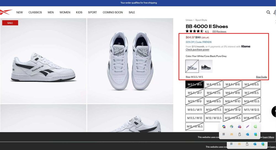Select size M 7 / W 8.5
The width and height of the screenshot is (276, 150).
pos(251,93)
